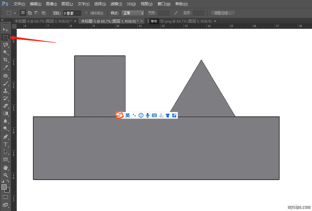The width and height of the screenshot is (312, 211).
Task: Expand the tool preset picker arrow
Action: point(15,13)
